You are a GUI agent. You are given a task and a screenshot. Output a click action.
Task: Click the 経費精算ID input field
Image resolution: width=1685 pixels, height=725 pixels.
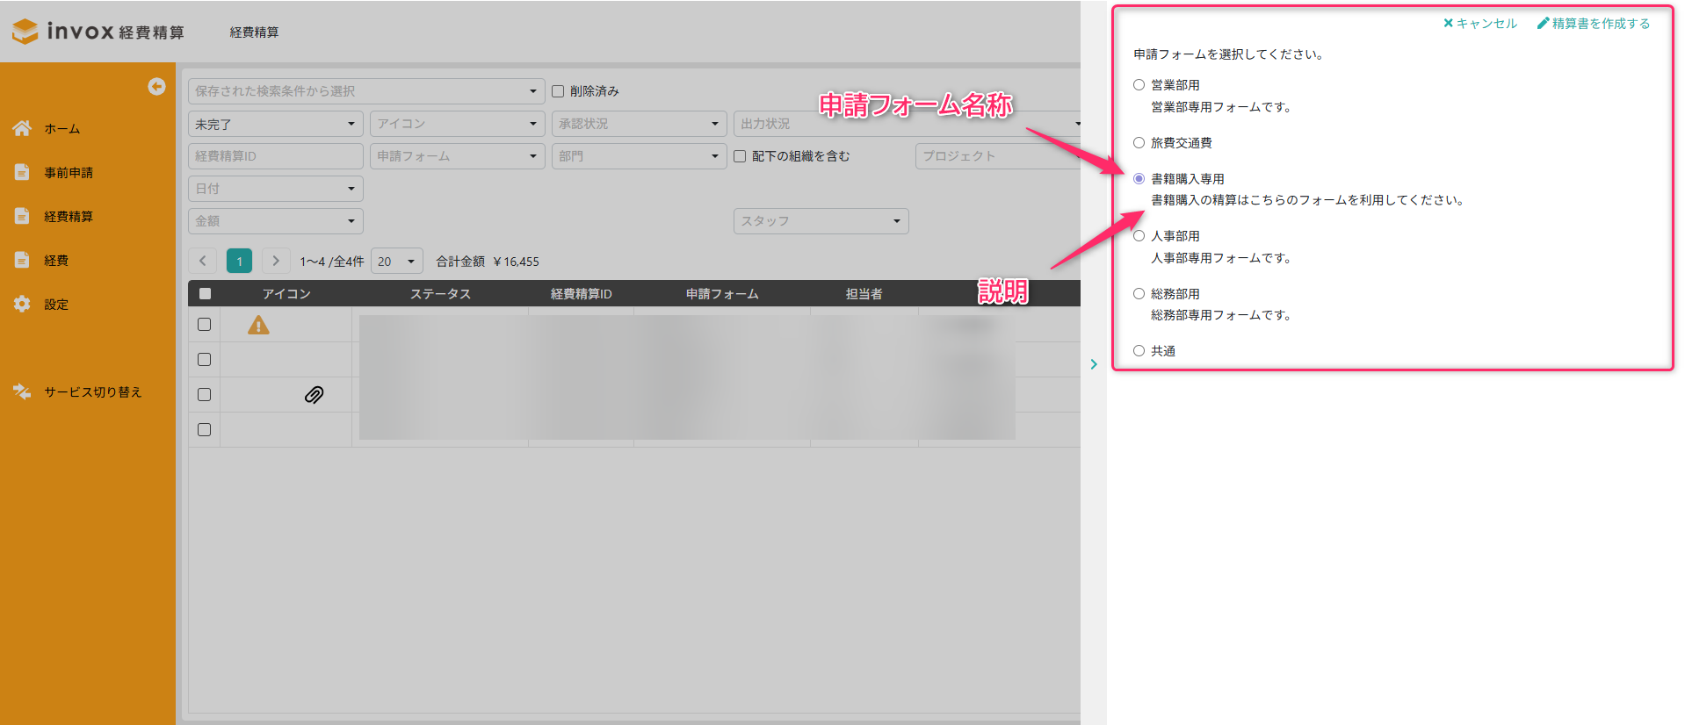tap(275, 156)
